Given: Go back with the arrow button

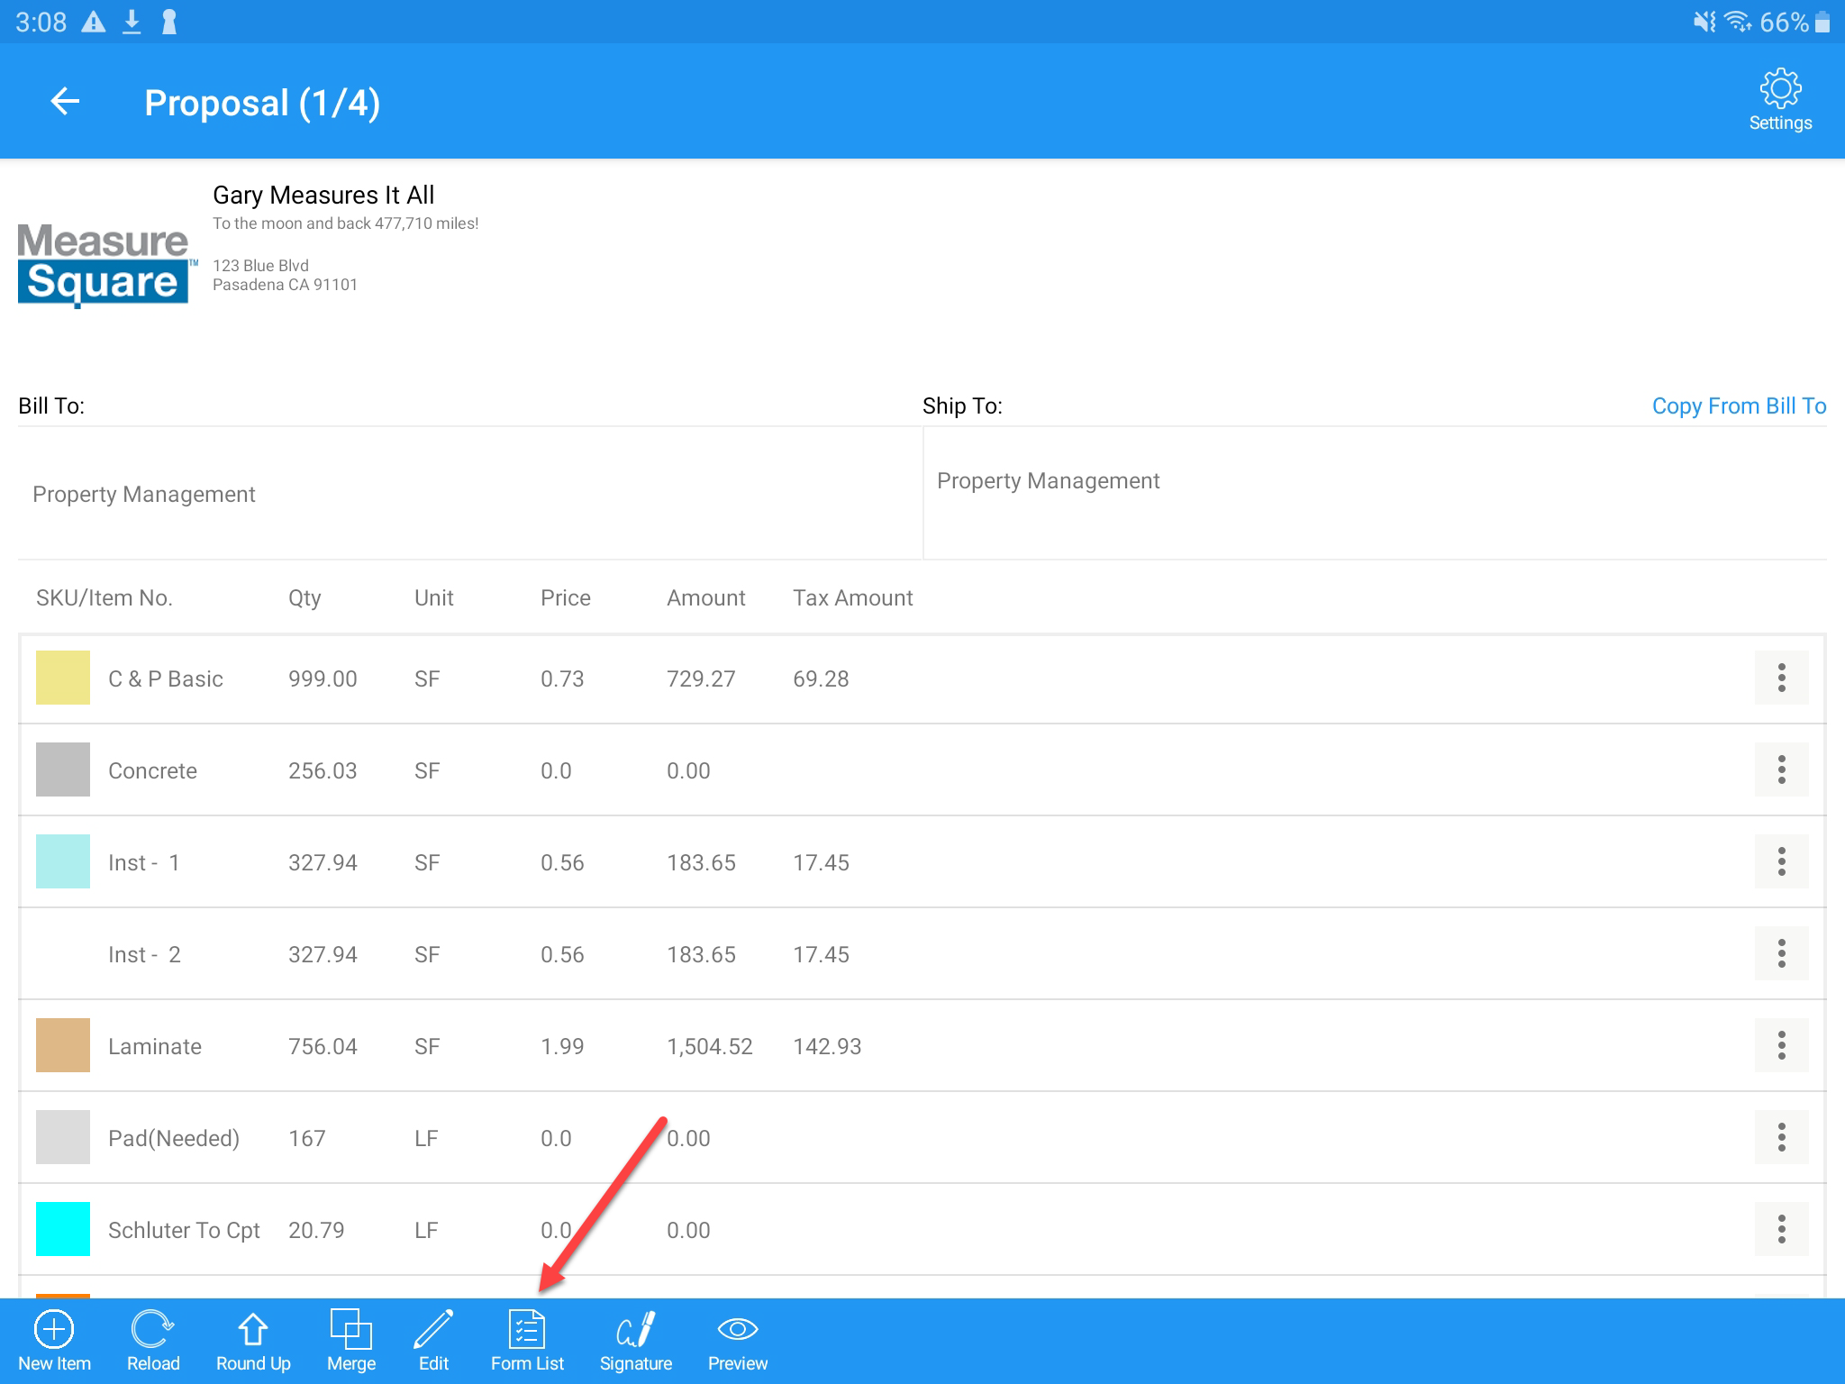Looking at the screenshot, I should [65, 102].
